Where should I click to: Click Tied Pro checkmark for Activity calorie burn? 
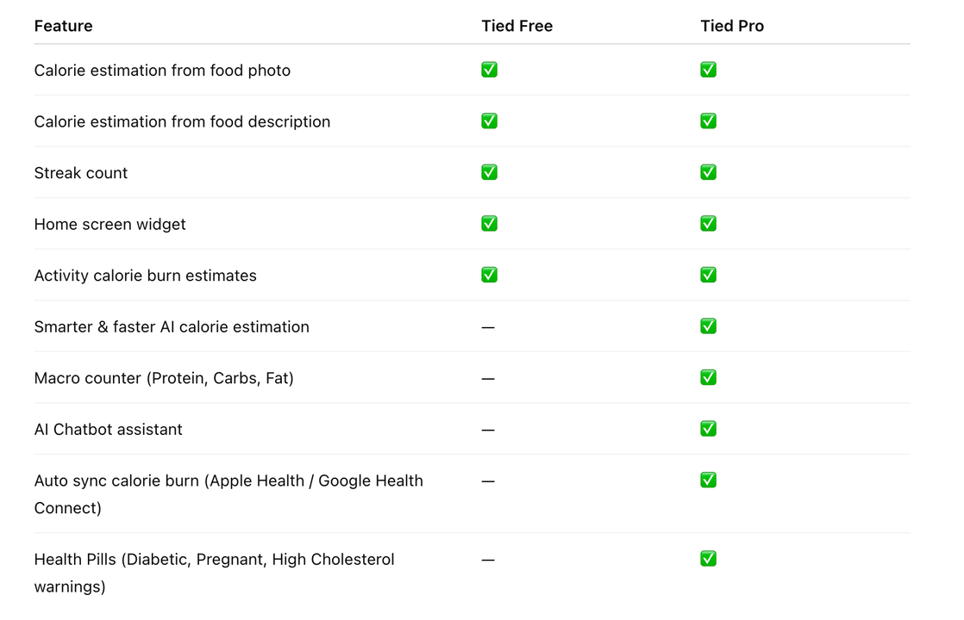click(x=708, y=275)
